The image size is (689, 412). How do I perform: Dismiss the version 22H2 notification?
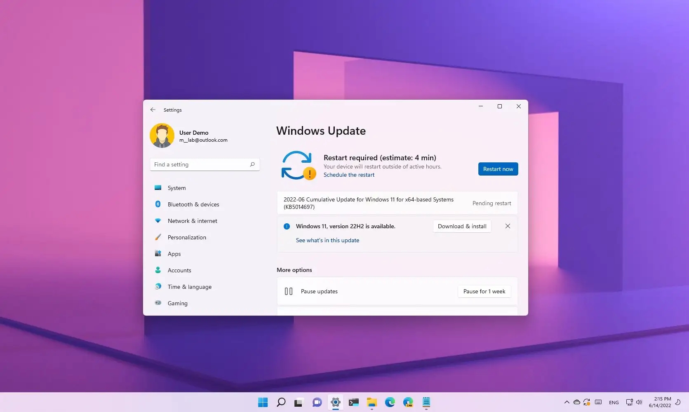508,226
